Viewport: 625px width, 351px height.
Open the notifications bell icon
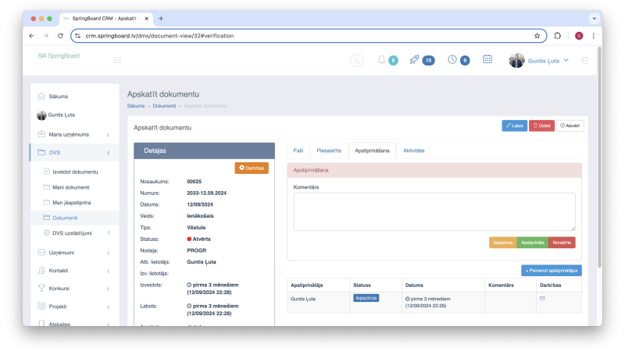coord(381,60)
